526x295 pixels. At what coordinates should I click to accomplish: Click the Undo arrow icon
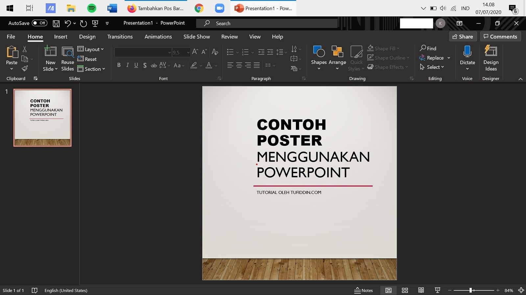click(x=68, y=23)
